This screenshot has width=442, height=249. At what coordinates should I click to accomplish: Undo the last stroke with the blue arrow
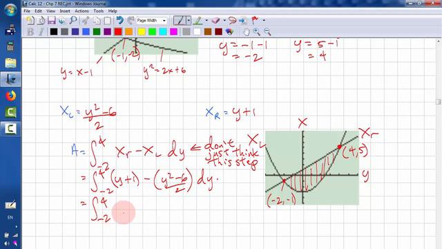point(119,20)
